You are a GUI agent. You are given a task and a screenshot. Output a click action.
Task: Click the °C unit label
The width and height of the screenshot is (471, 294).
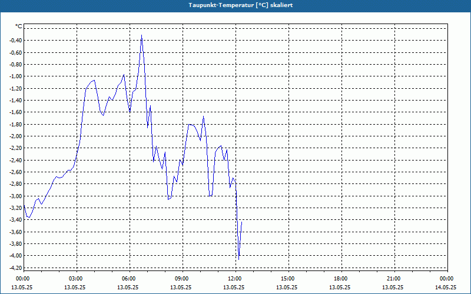[19, 26]
